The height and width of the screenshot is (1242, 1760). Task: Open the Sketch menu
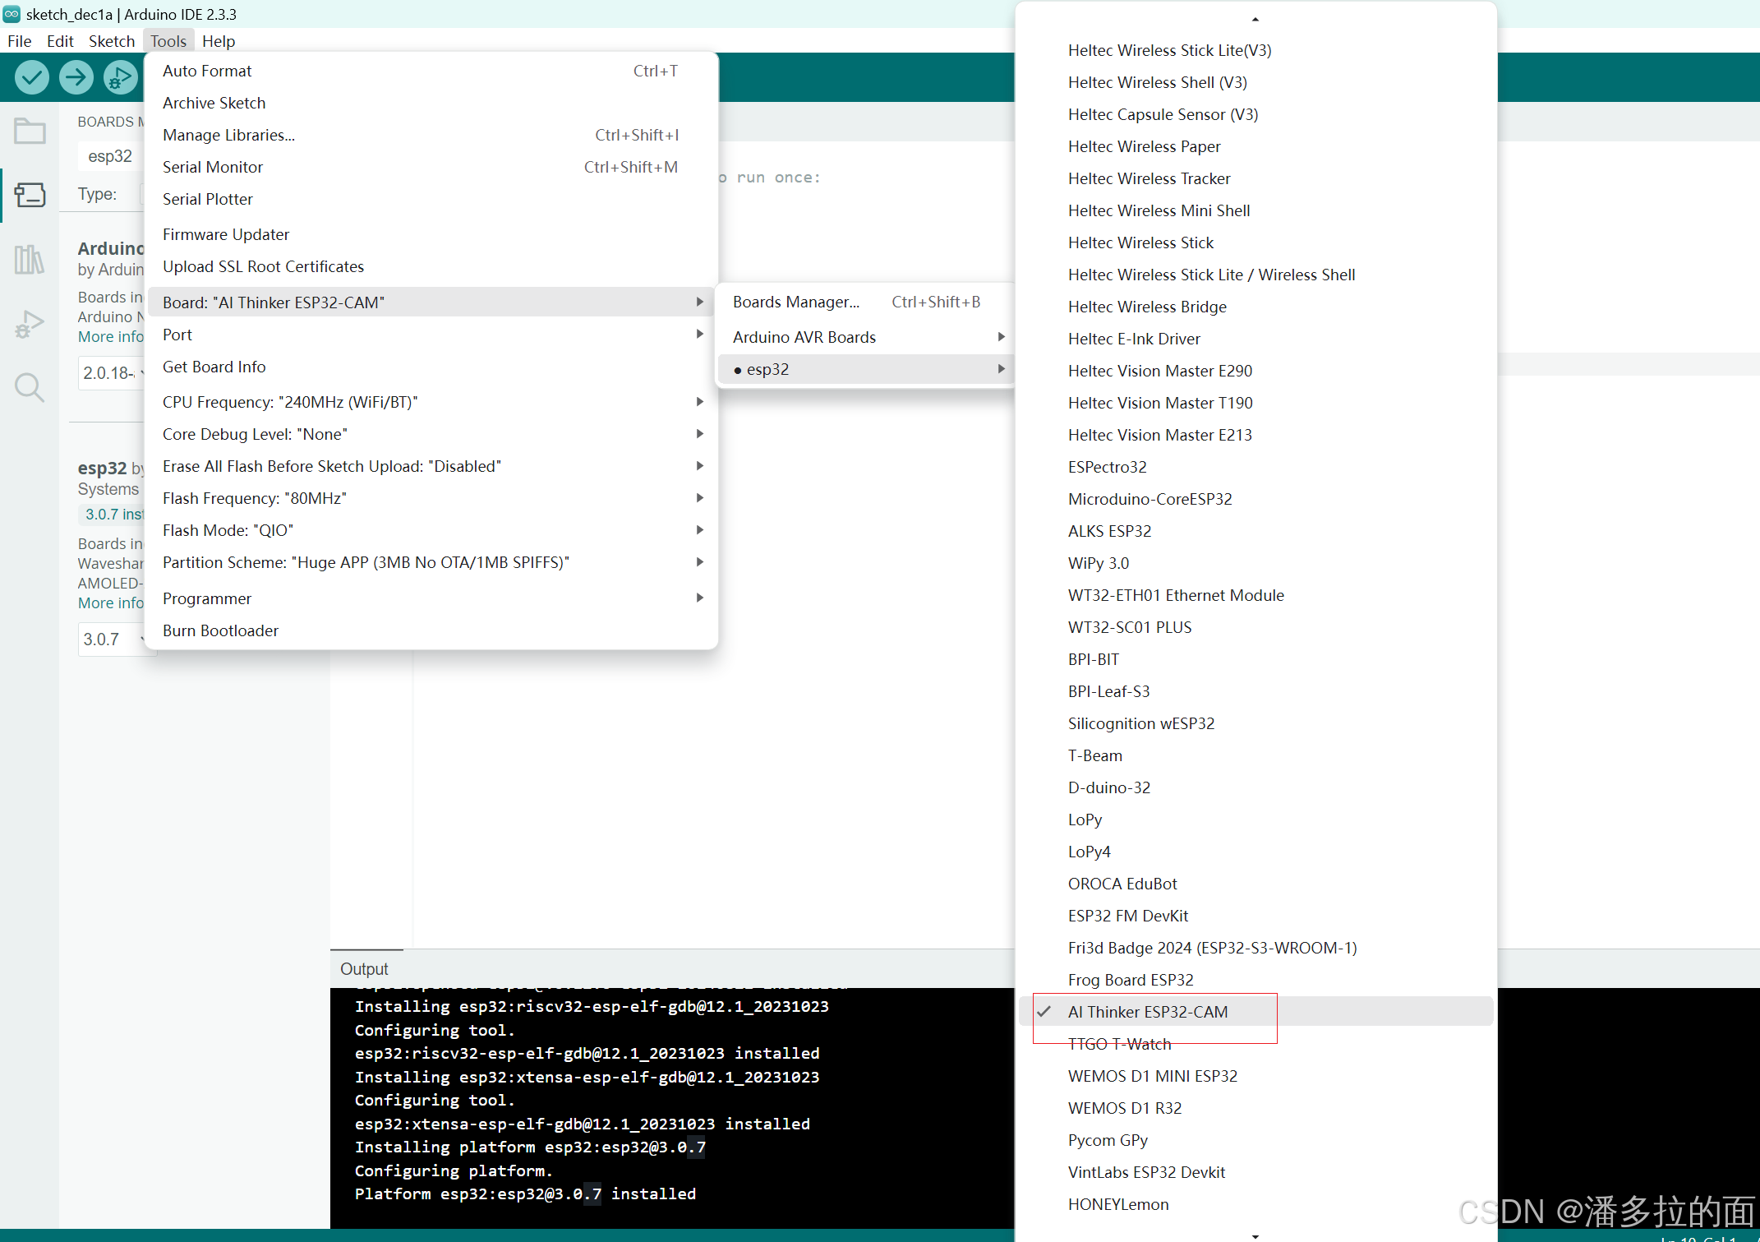point(111,41)
